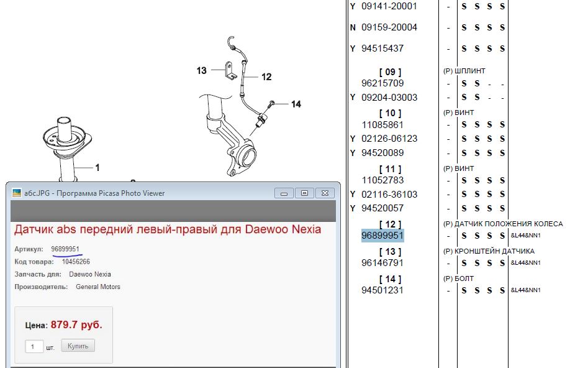Click the Купить button

point(78,346)
